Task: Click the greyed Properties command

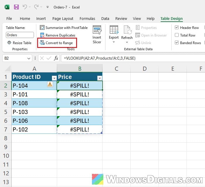Action: pyautogui.click(x=146, y=28)
